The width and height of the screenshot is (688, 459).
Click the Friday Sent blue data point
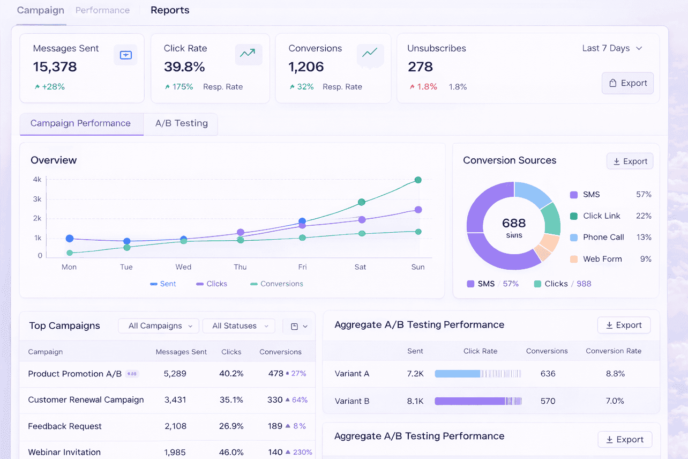[x=302, y=221]
